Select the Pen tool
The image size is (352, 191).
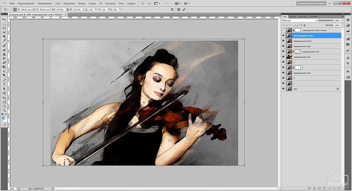[4, 80]
